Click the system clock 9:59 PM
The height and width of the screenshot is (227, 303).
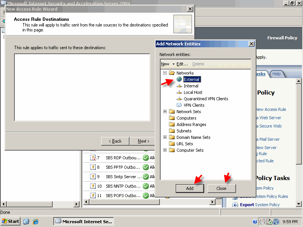[290, 222]
